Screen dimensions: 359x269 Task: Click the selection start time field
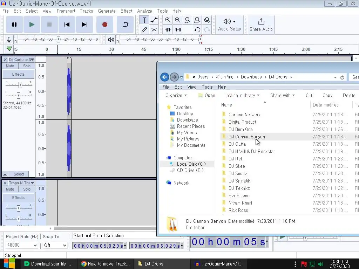pyautogui.click(x=100, y=246)
